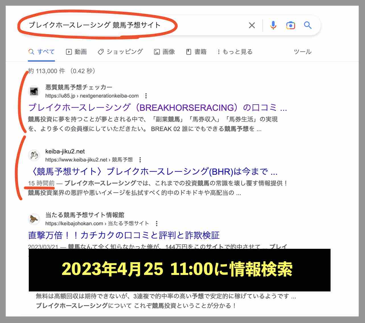Screen dimensions: 365x323
Task: Click the 動画 tab's video icon
Action: [x=69, y=52]
